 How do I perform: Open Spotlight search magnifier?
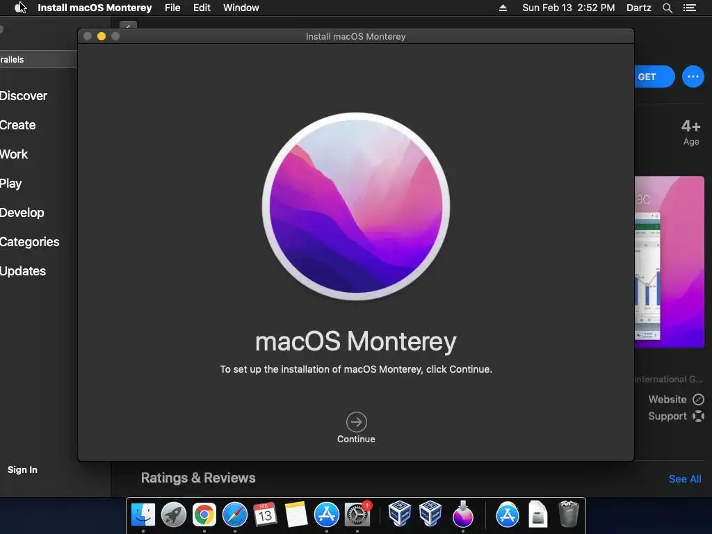[667, 8]
